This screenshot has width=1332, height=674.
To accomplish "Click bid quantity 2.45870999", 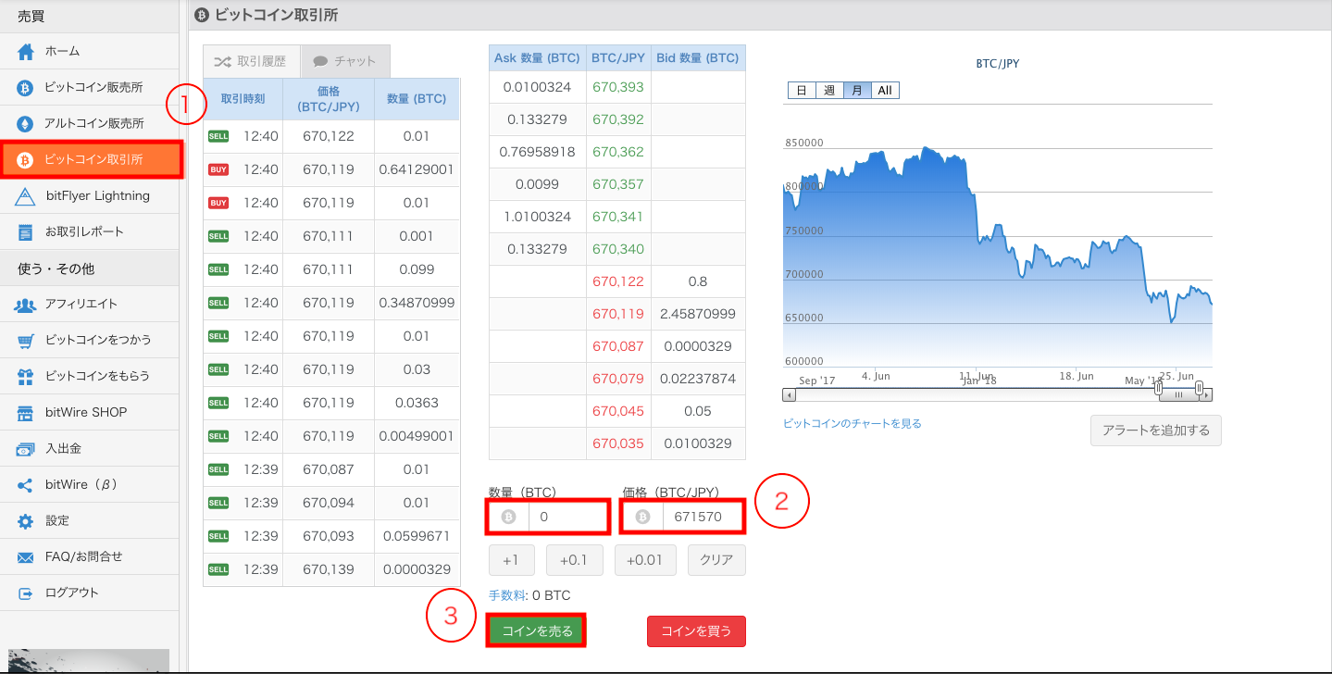I will (698, 314).
